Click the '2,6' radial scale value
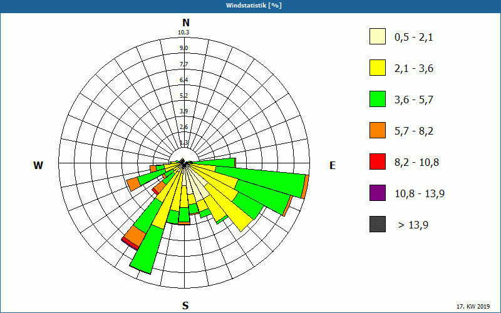This screenshot has width=501, height=313. [183, 127]
